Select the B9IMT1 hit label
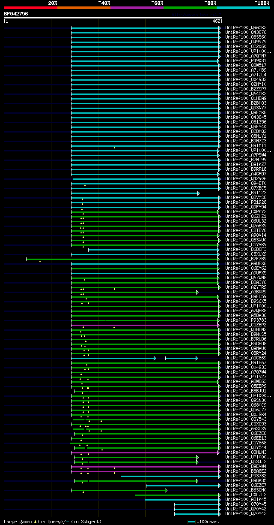The width and height of the screenshot is (274, 525). [x=246, y=145]
